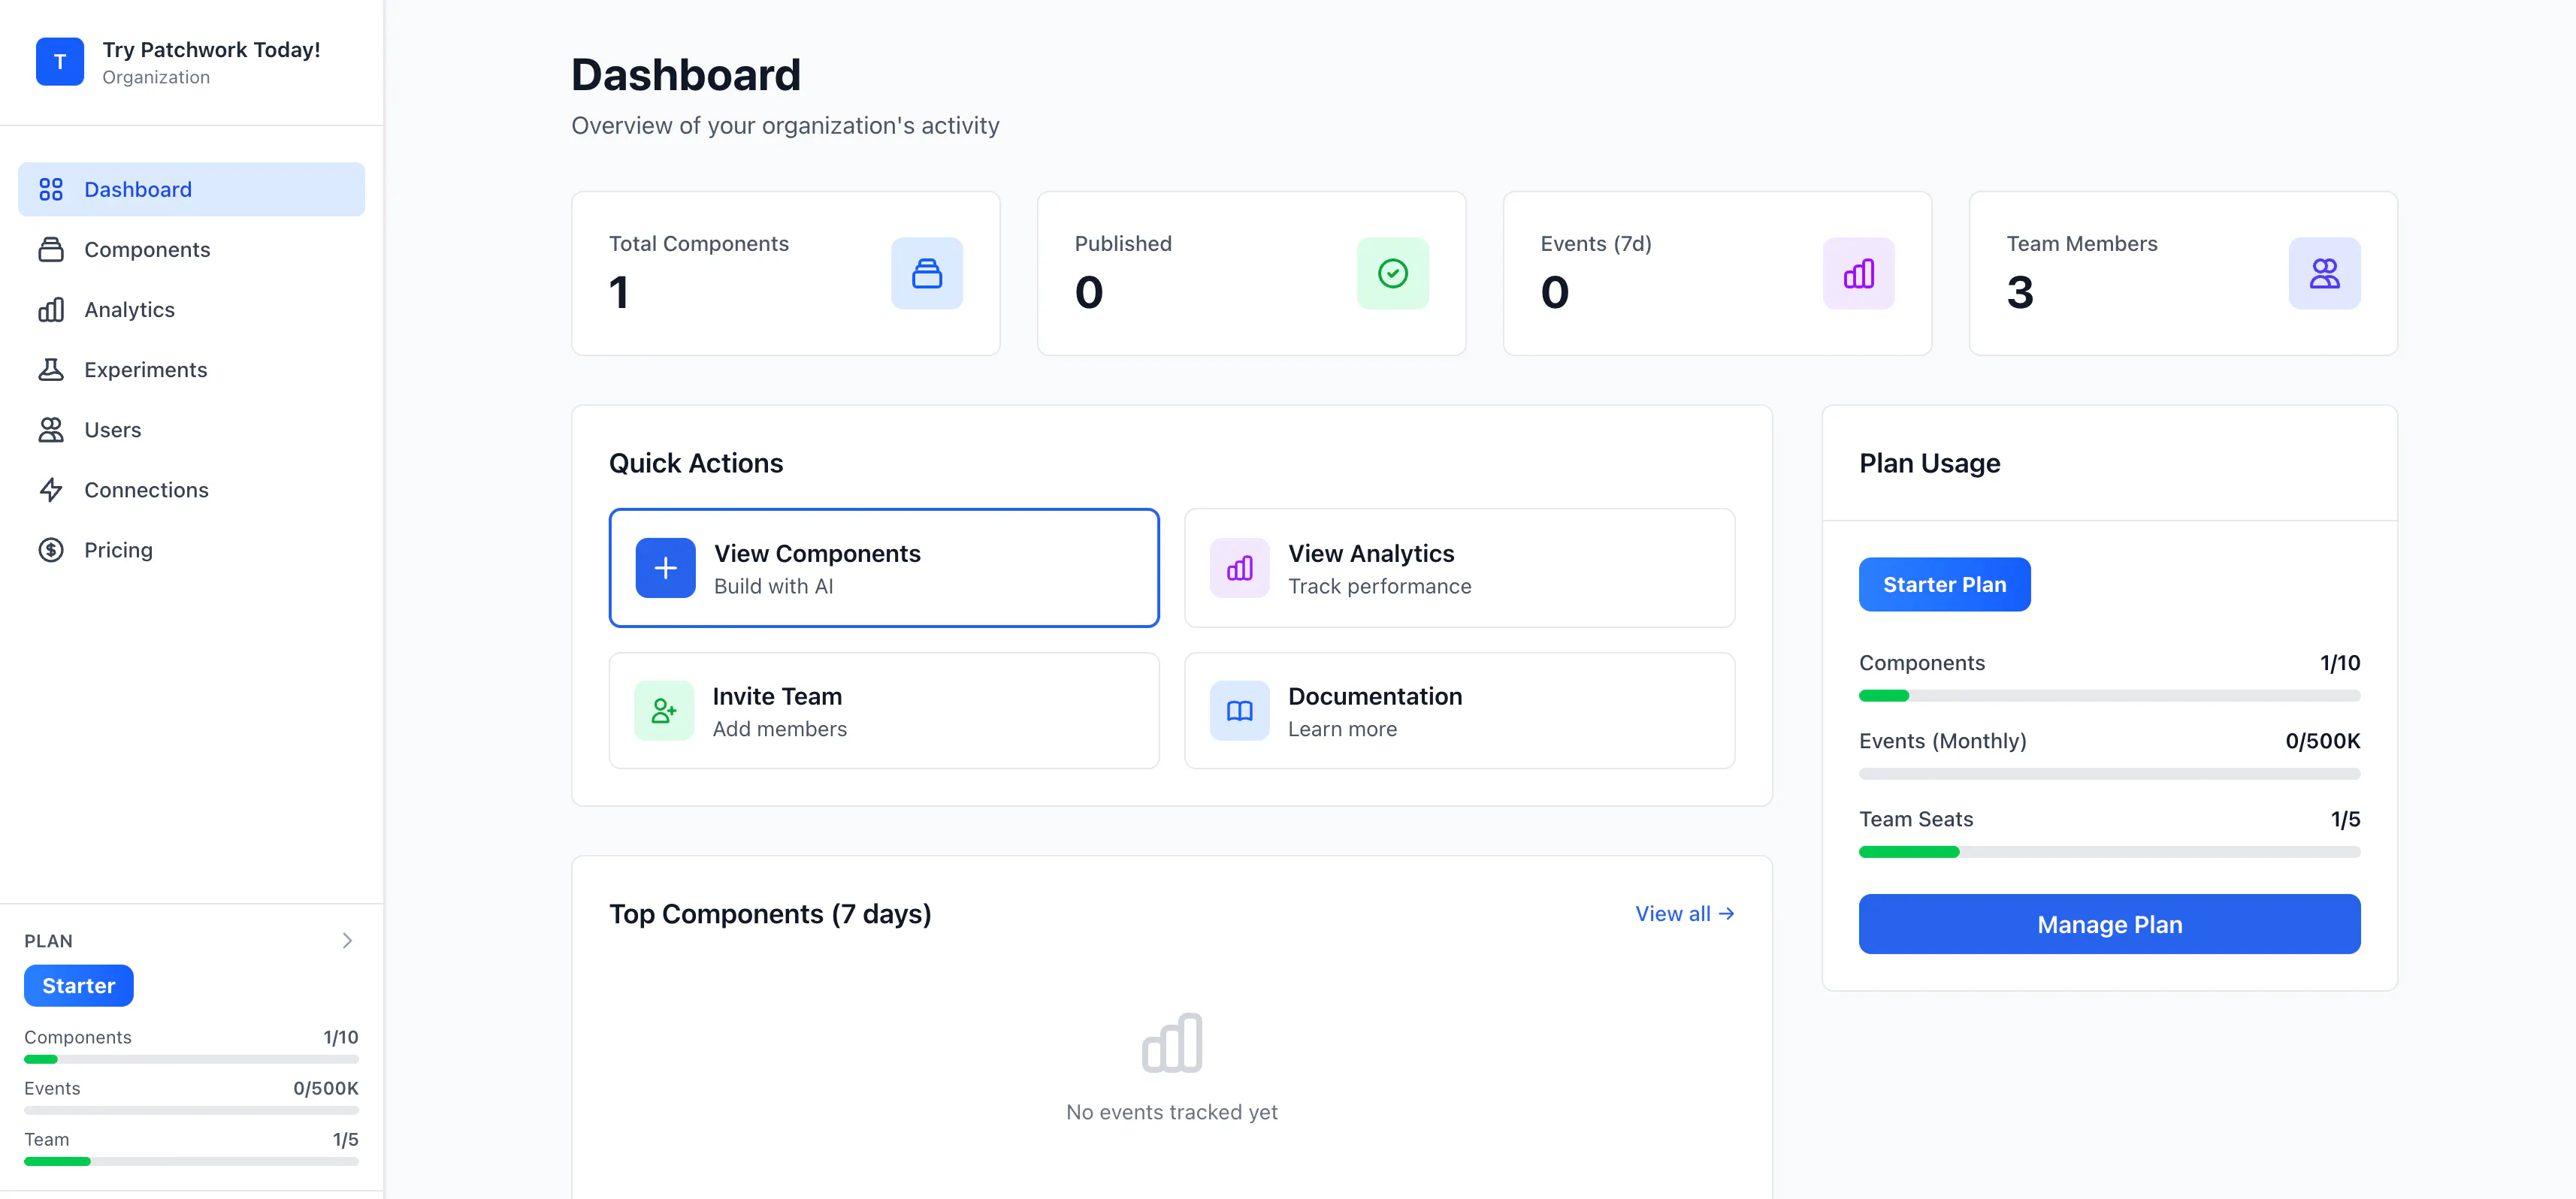The height and width of the screenshot is (1199, 2576).
Task: Click the Team Members people icon
Action: (x=2325, y=273)
